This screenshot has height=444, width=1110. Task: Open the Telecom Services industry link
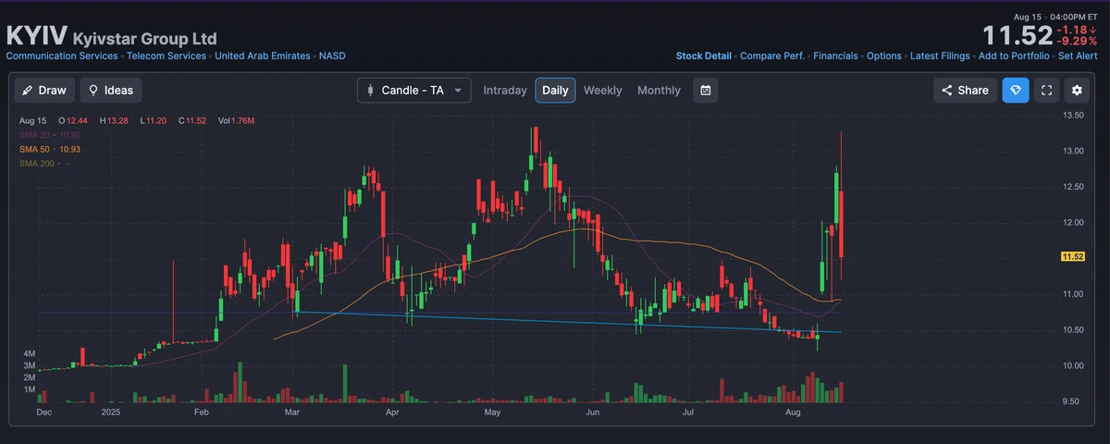(x=166, y=56)
